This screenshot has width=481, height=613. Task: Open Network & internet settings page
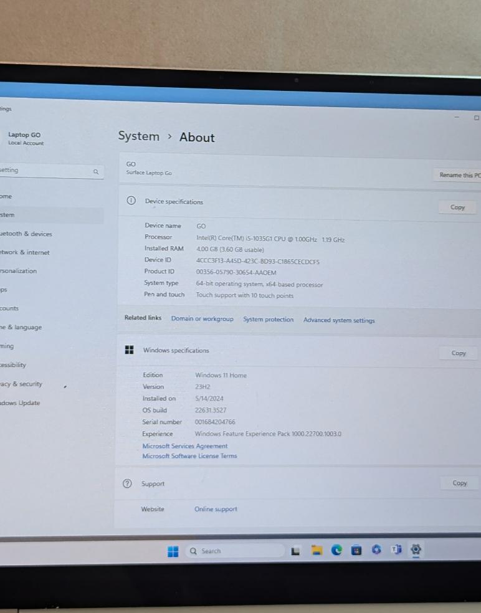point(25,253)
